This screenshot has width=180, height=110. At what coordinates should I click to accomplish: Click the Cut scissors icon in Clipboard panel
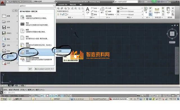(x=173, y=8)
